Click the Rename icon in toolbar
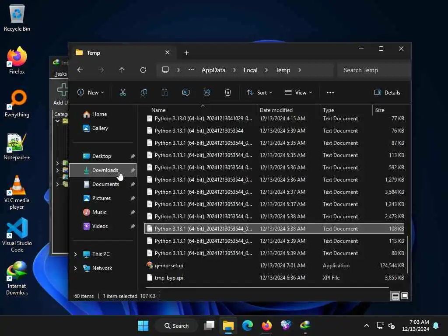Viewport: 448px width, 336px height. (x=185, y=92)
